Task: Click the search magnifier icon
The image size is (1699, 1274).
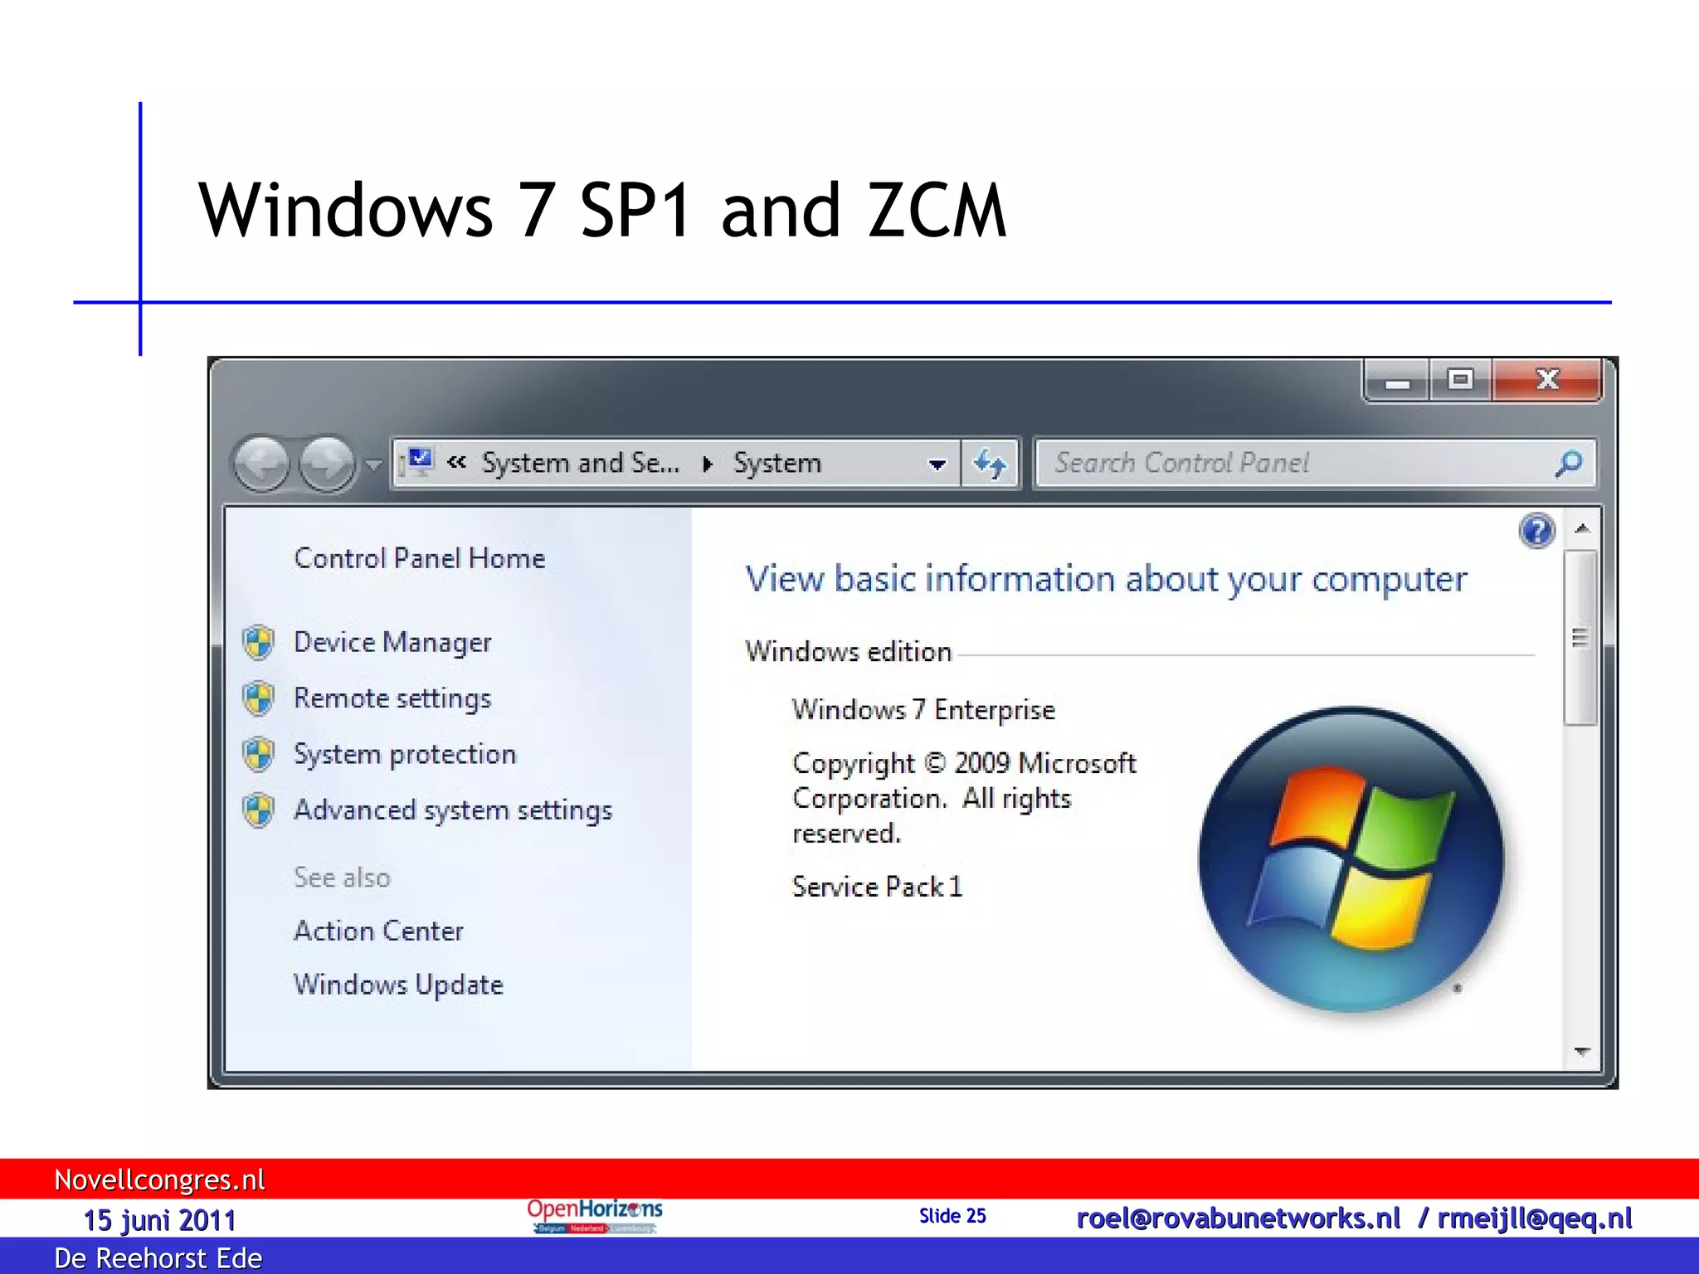Action: (1569, 463)
